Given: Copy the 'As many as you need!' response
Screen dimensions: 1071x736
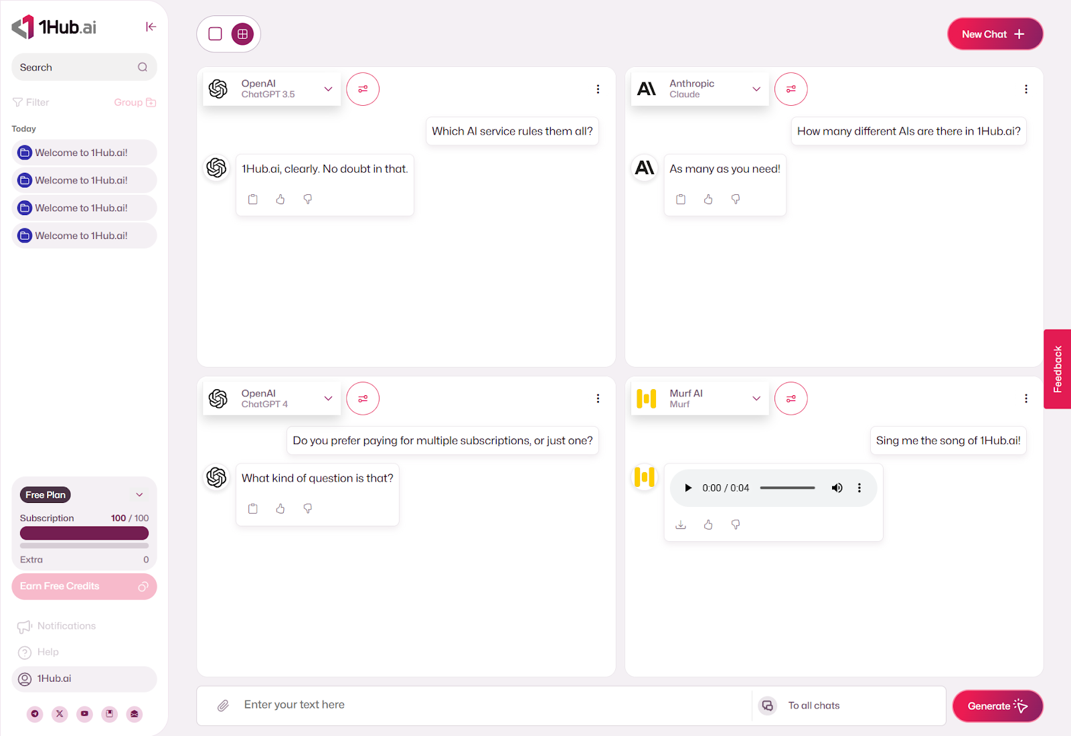Looking at the screenshot, I should tap(681, 199).
